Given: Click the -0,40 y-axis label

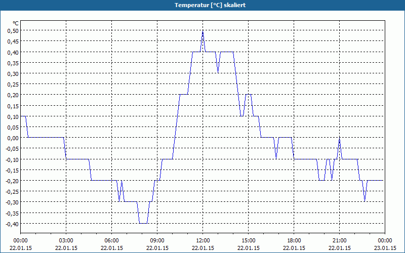Looking at the screenshot, I should tap(13, 224).
